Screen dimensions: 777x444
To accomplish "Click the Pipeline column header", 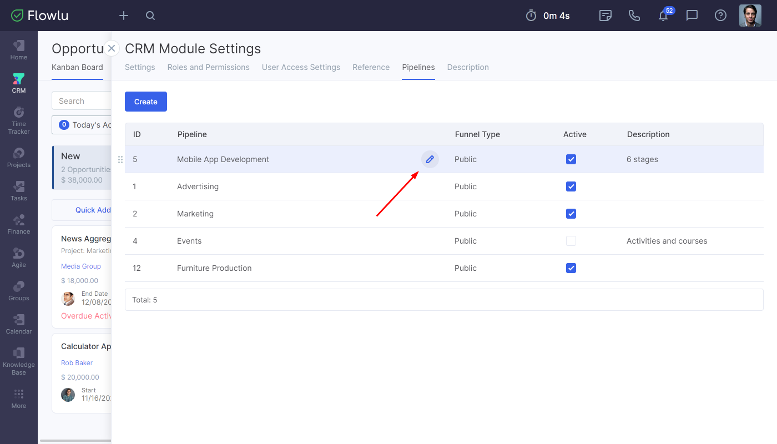I will tap(192, 134).
